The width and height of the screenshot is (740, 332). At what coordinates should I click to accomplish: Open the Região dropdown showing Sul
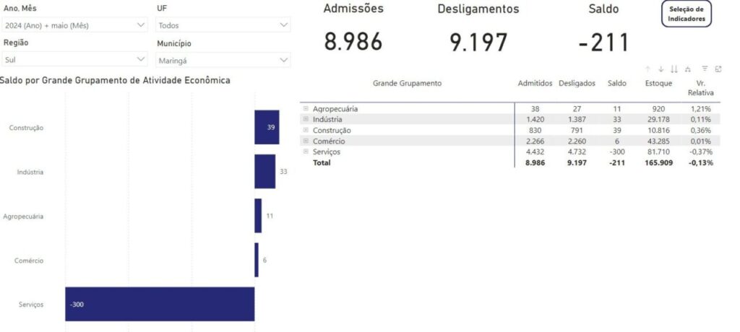pyautogui.click(x=74, y=59)
